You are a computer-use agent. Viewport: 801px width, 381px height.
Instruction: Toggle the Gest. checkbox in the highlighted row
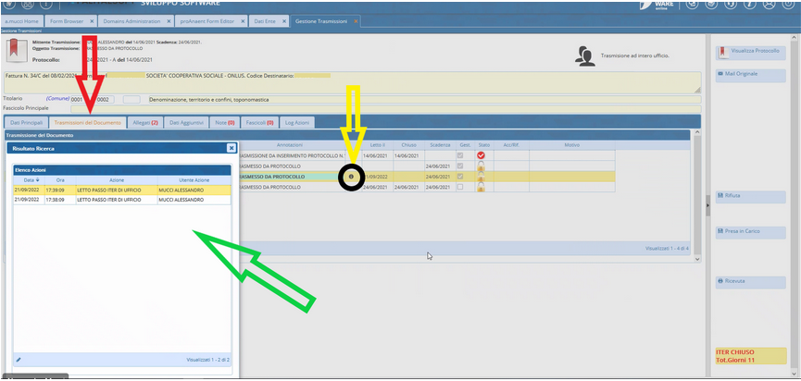[x=460, y=177]
